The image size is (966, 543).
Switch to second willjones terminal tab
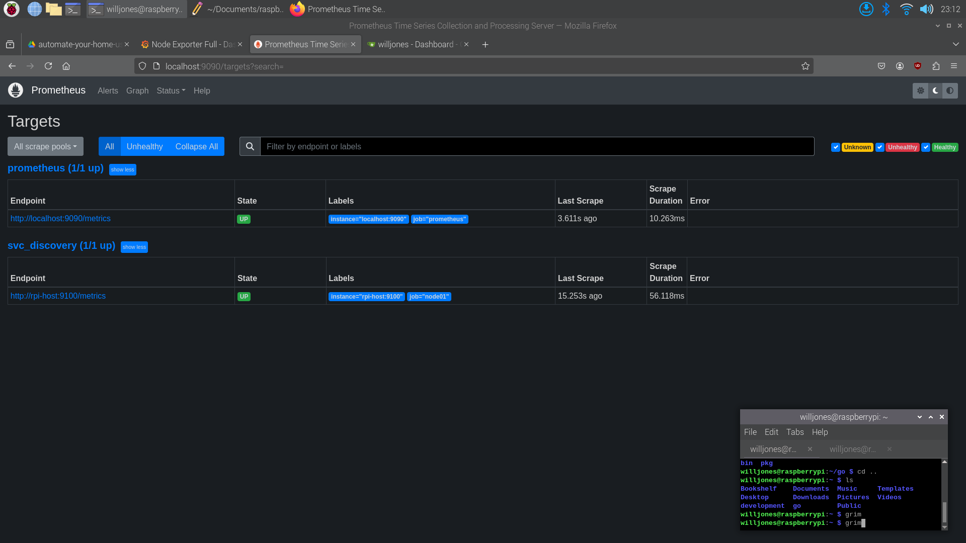pos(853,449)
